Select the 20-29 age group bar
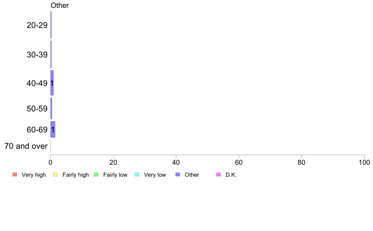The width and height of the screenshot is (373, 231). click(x=51, y=25)
